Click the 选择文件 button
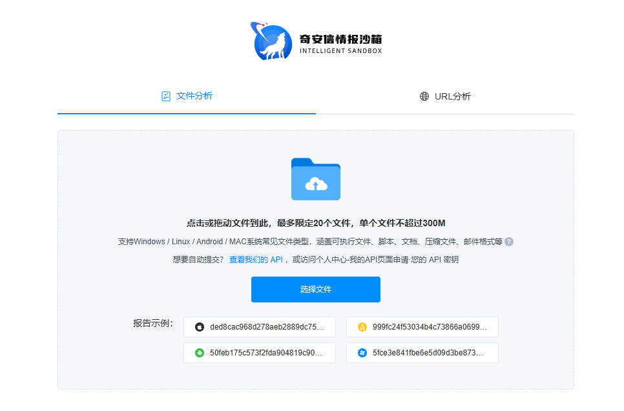This screenshot has width=624, height=411. point(316,290)
